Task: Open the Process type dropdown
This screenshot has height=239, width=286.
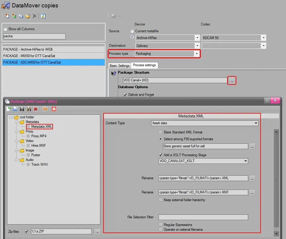Action: click(x=196, y=54)
